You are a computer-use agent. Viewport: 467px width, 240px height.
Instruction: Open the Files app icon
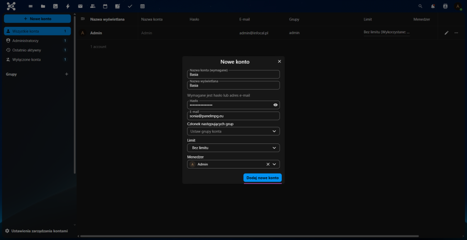pyautogui.click(x=43, y=6)
